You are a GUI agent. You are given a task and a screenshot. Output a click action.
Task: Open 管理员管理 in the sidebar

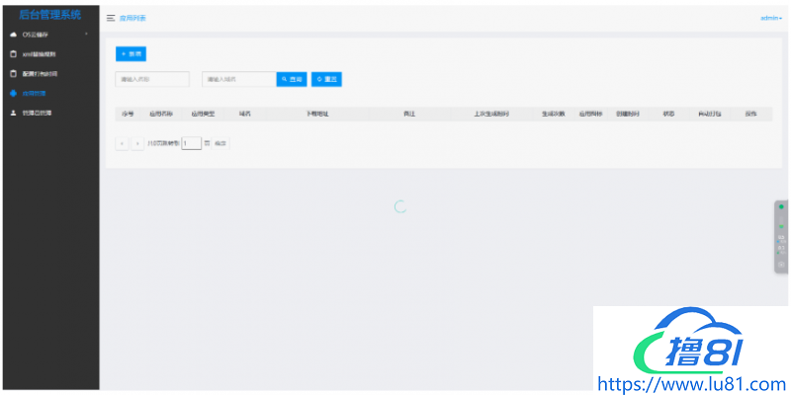click(38, 113)
